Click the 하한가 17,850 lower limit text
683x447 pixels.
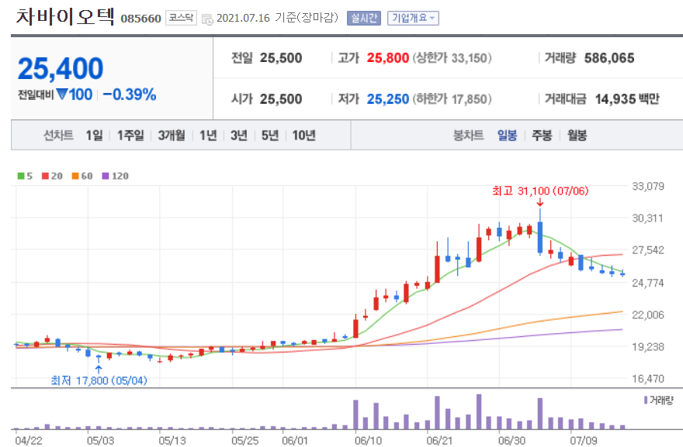click(452, 99)
